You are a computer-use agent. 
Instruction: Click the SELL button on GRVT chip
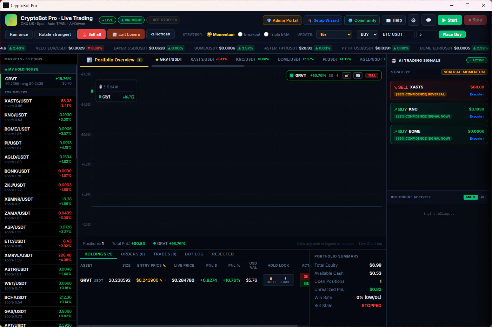(x=372, y=75)
